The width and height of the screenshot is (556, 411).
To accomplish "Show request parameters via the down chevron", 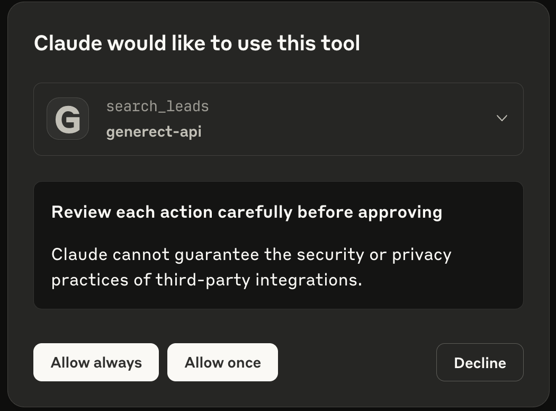I will 502,118.
